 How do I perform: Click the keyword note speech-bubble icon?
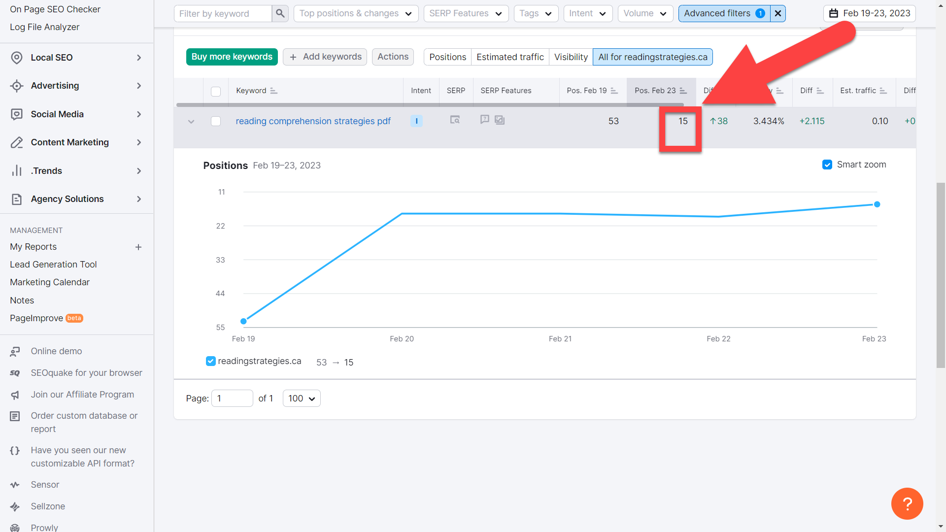tap(484, 119)
